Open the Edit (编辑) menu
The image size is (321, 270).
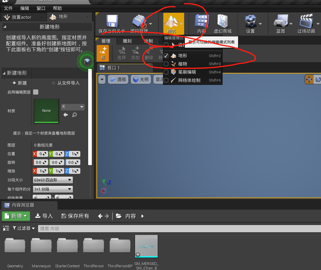click(x=25, y=8)
